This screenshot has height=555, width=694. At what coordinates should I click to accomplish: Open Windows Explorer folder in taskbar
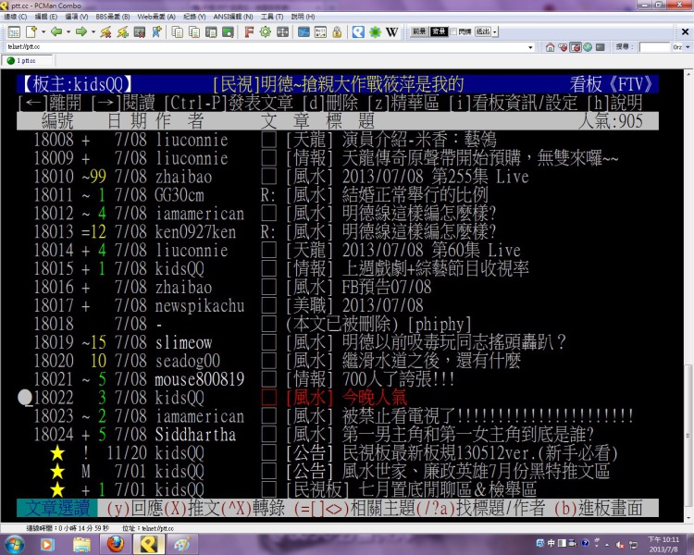coord(81,544)
